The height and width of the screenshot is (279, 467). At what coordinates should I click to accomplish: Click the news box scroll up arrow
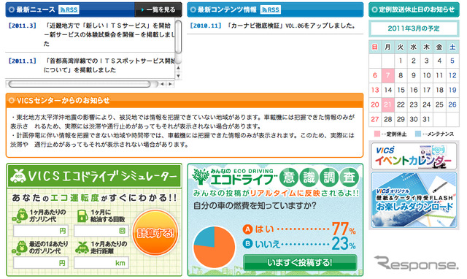[x=178, y=68]
